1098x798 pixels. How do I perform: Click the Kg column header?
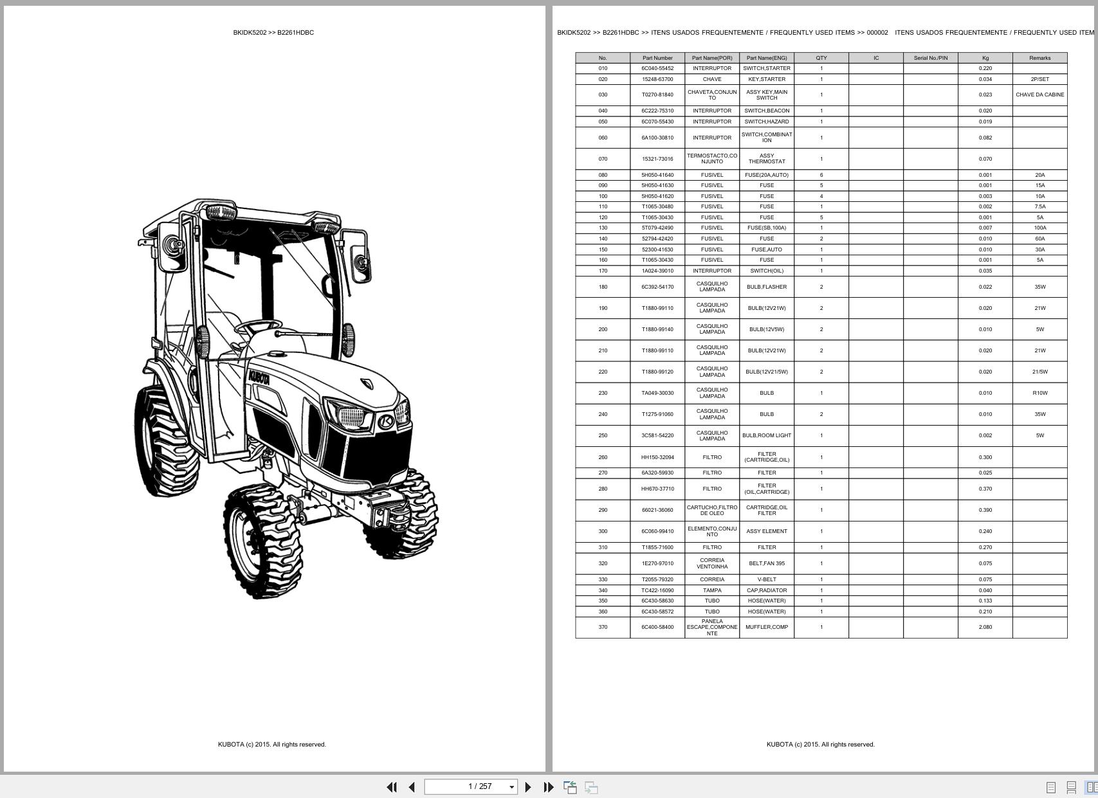(x=985, y=58)
